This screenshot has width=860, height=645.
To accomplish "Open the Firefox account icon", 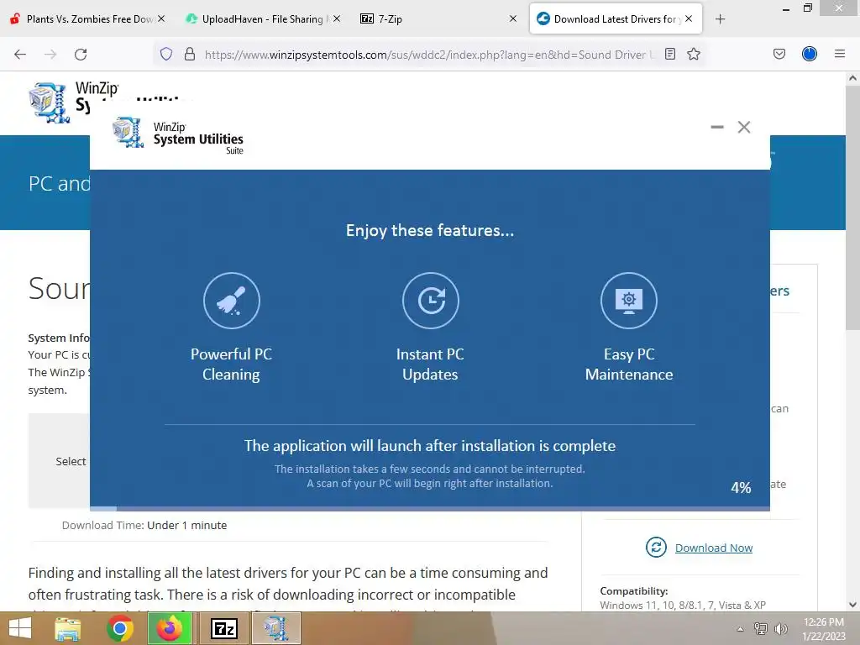I will [810, 54].
